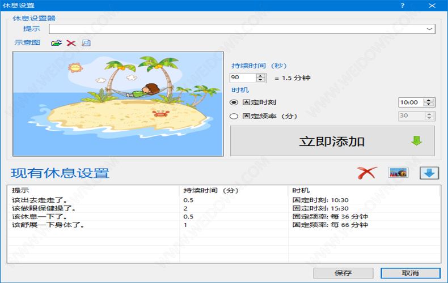448x283 pixels.
Task: Click the preview image magnifier icon
Action: point(86,43)
